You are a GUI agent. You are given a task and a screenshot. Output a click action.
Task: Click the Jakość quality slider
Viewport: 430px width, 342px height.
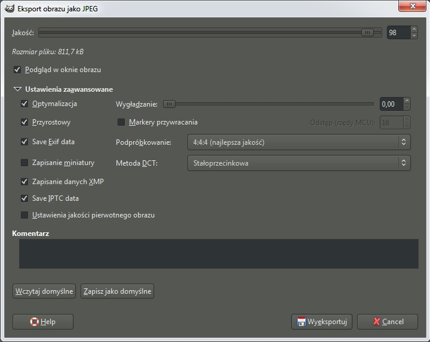click(x=209, y=33)
